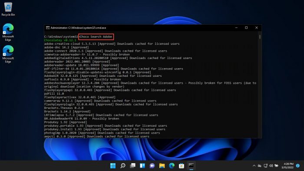The width and height of the screenshot is (304, 171).
Task: Open network status tray icon
Action: [x=265, y=166]
